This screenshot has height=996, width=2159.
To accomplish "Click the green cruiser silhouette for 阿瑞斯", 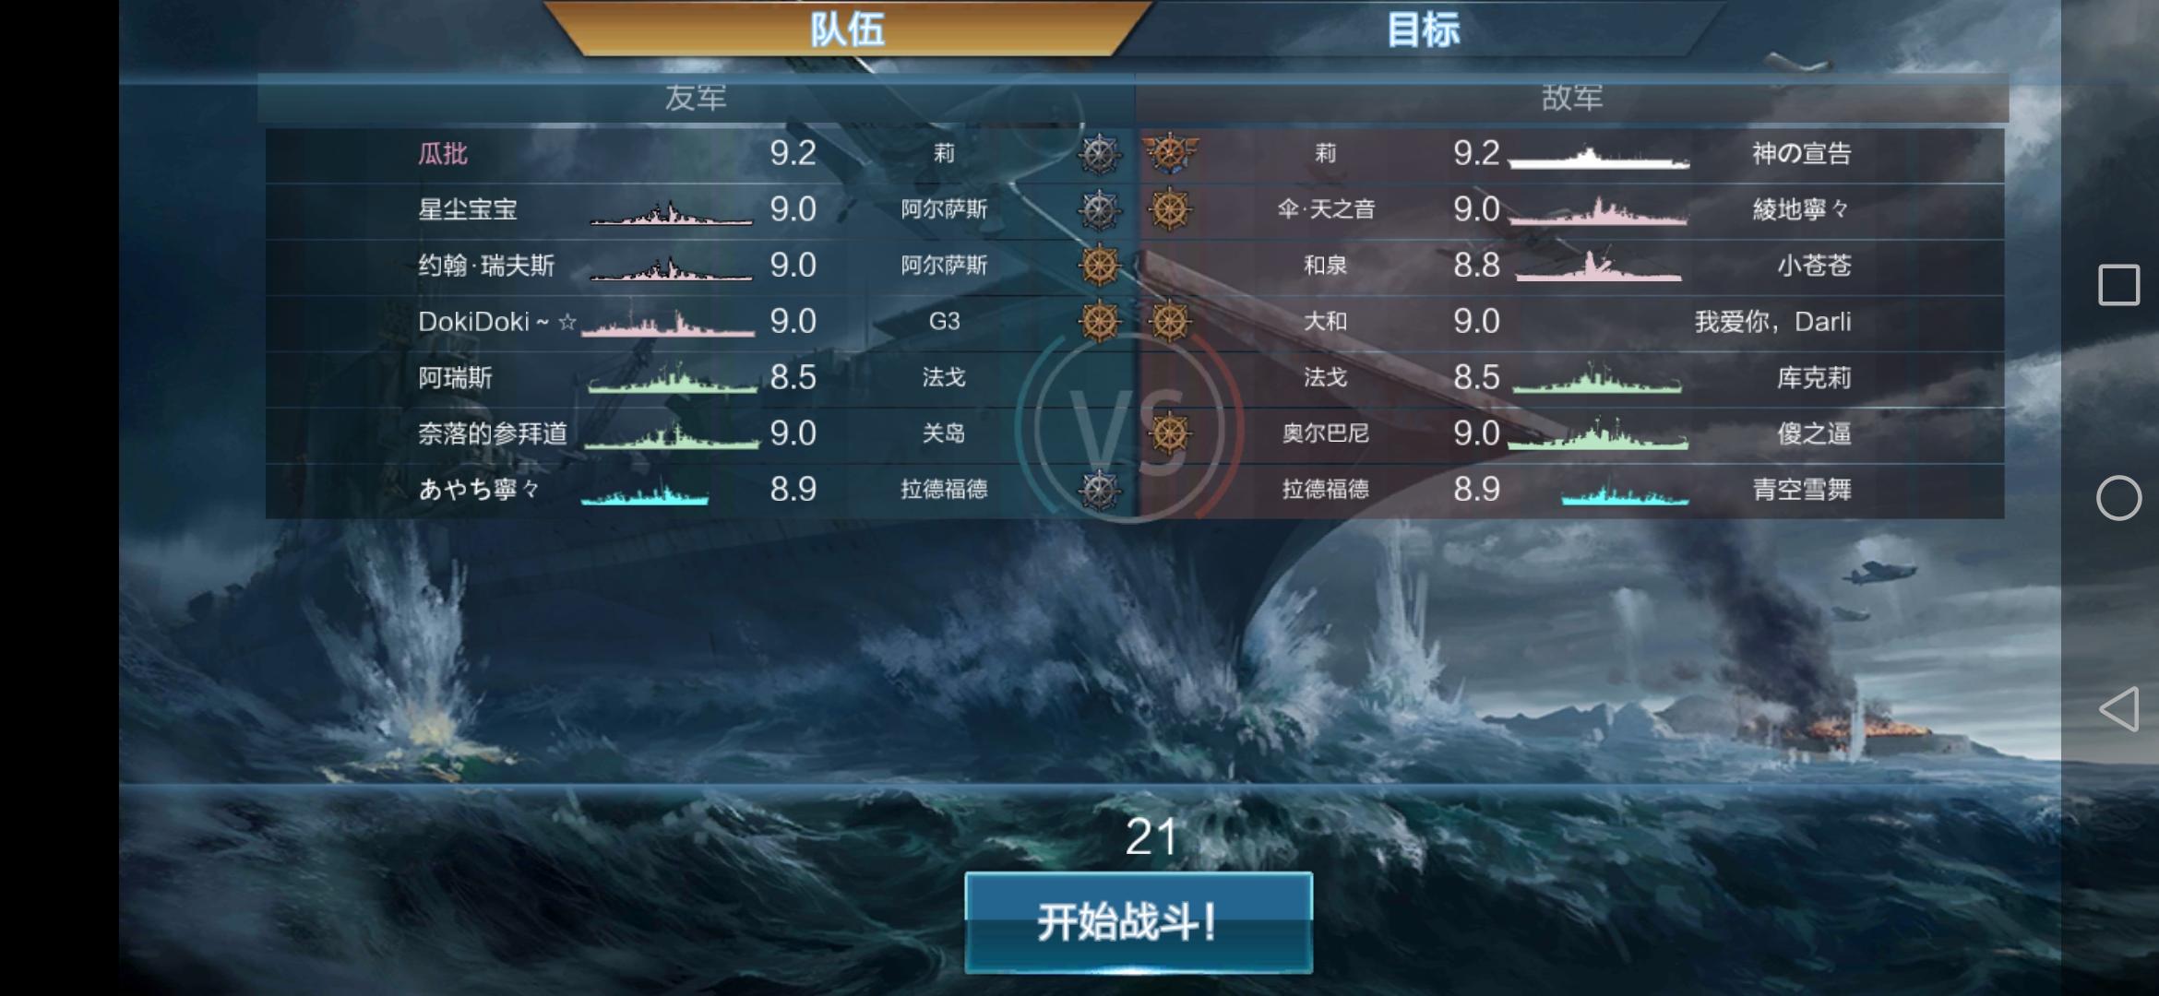I will [x=673, y=378].
